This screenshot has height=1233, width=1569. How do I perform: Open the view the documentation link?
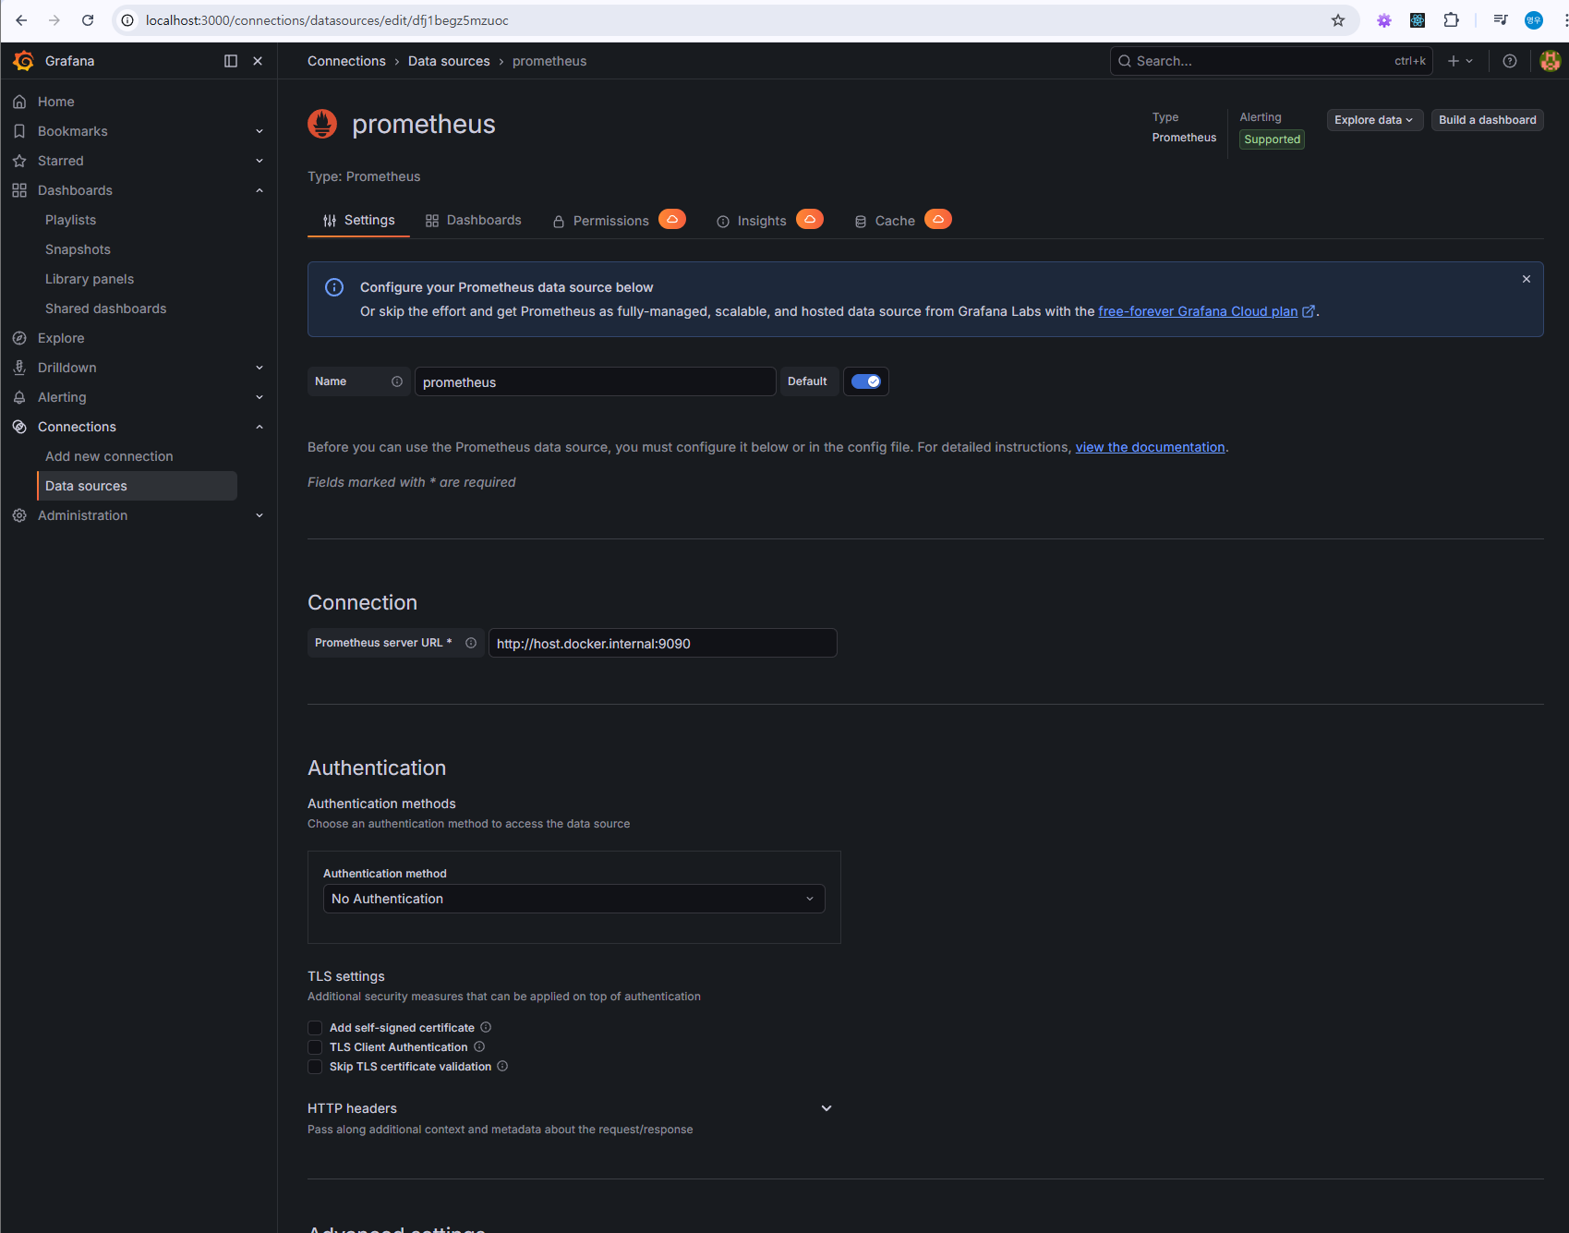(x=1150, y=447)
